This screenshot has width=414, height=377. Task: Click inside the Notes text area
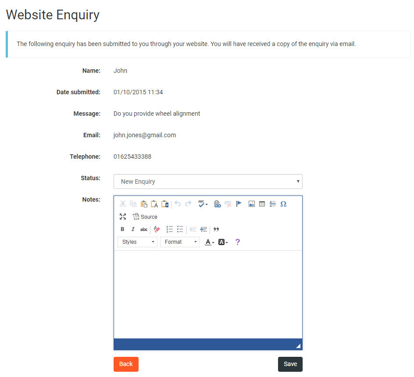coord(208,294)
